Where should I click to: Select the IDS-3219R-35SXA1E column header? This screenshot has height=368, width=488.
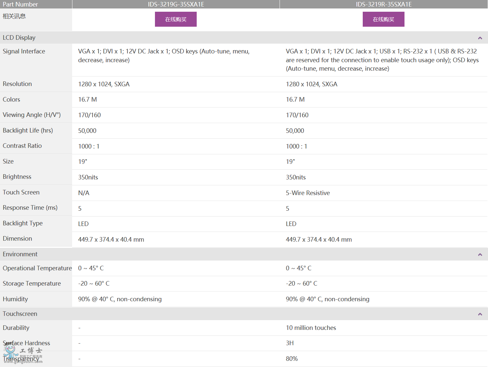384,4
